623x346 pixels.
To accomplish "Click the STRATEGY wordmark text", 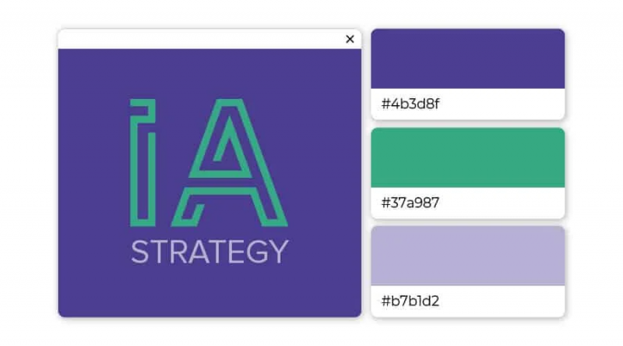I will coord(209,252).
